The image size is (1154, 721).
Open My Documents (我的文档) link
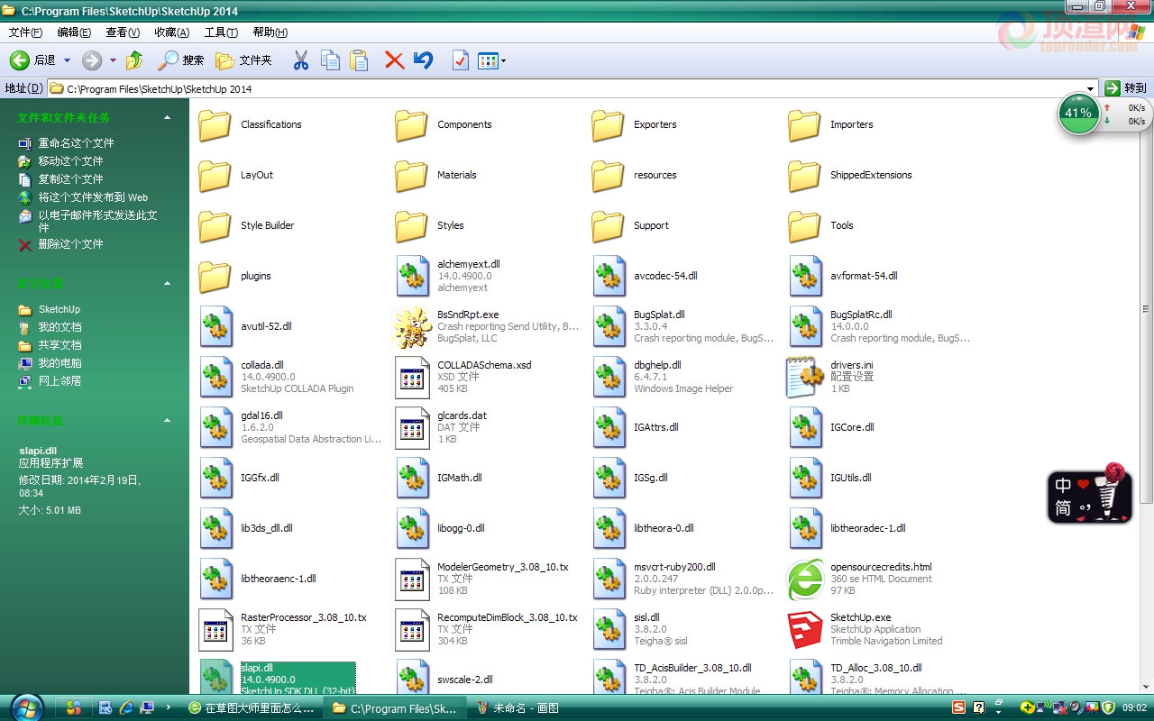60,327
